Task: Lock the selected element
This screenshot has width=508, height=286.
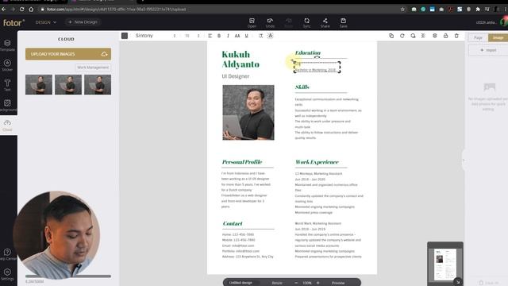Action: (x=446, y=36)
